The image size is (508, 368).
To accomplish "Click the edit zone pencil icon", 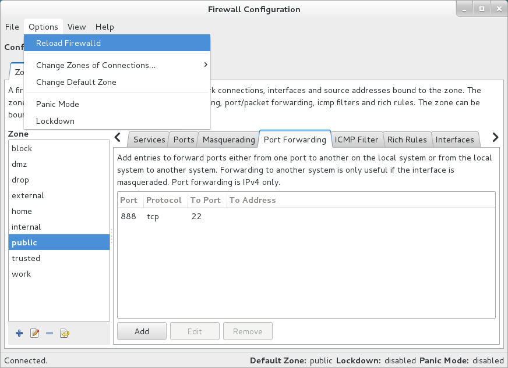I will (x=34, y=333).
